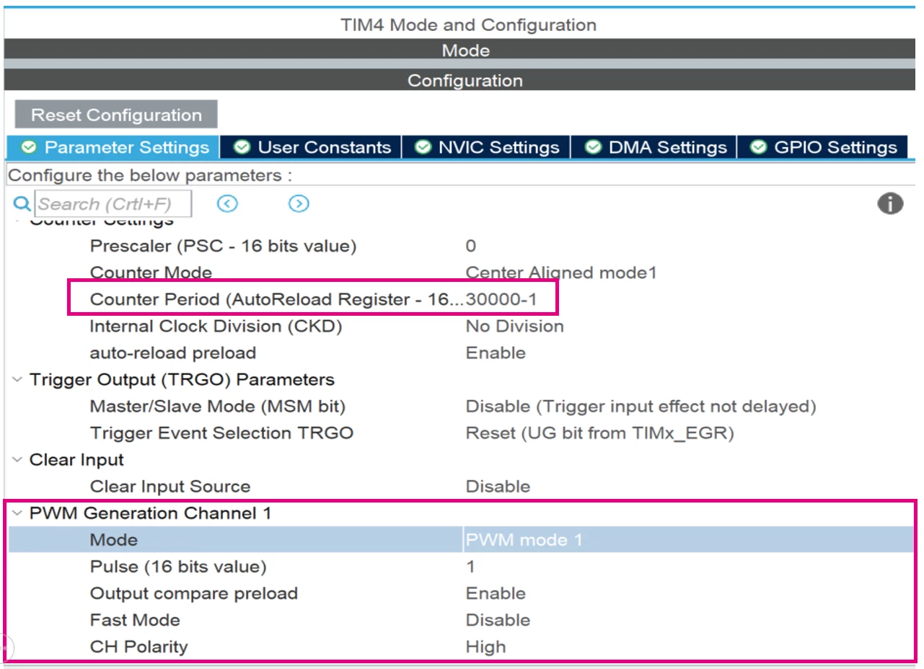Change Fast Mode Disable value

498,620
